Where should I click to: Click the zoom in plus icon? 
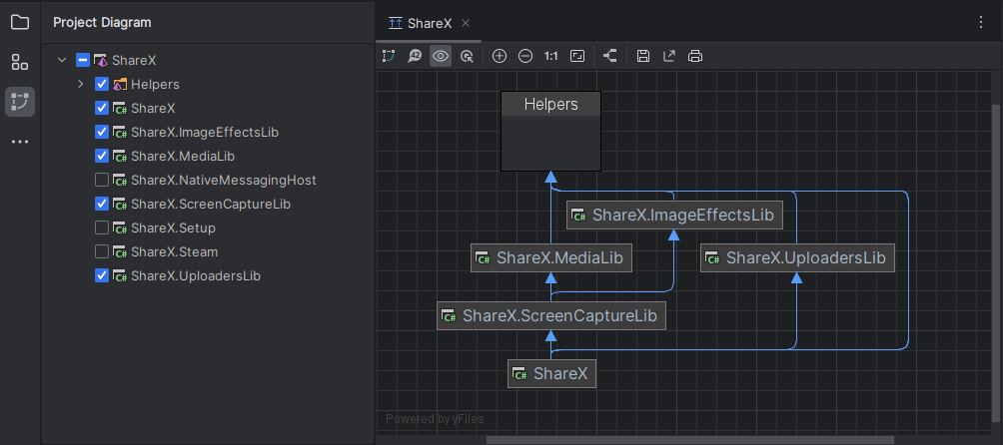tap(500, 56)
